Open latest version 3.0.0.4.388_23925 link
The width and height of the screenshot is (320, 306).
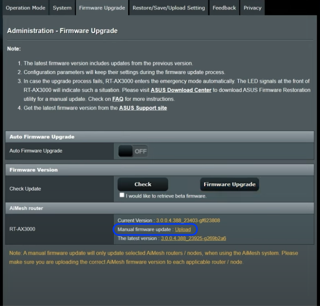[194, 238]
